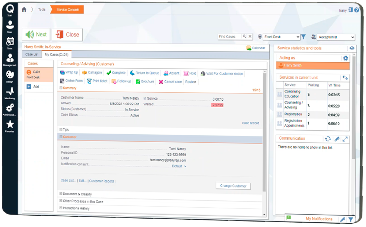Viewport: 366px width, 227px height.
Task: Open the Route menu
Action: [x=190, y=82]
